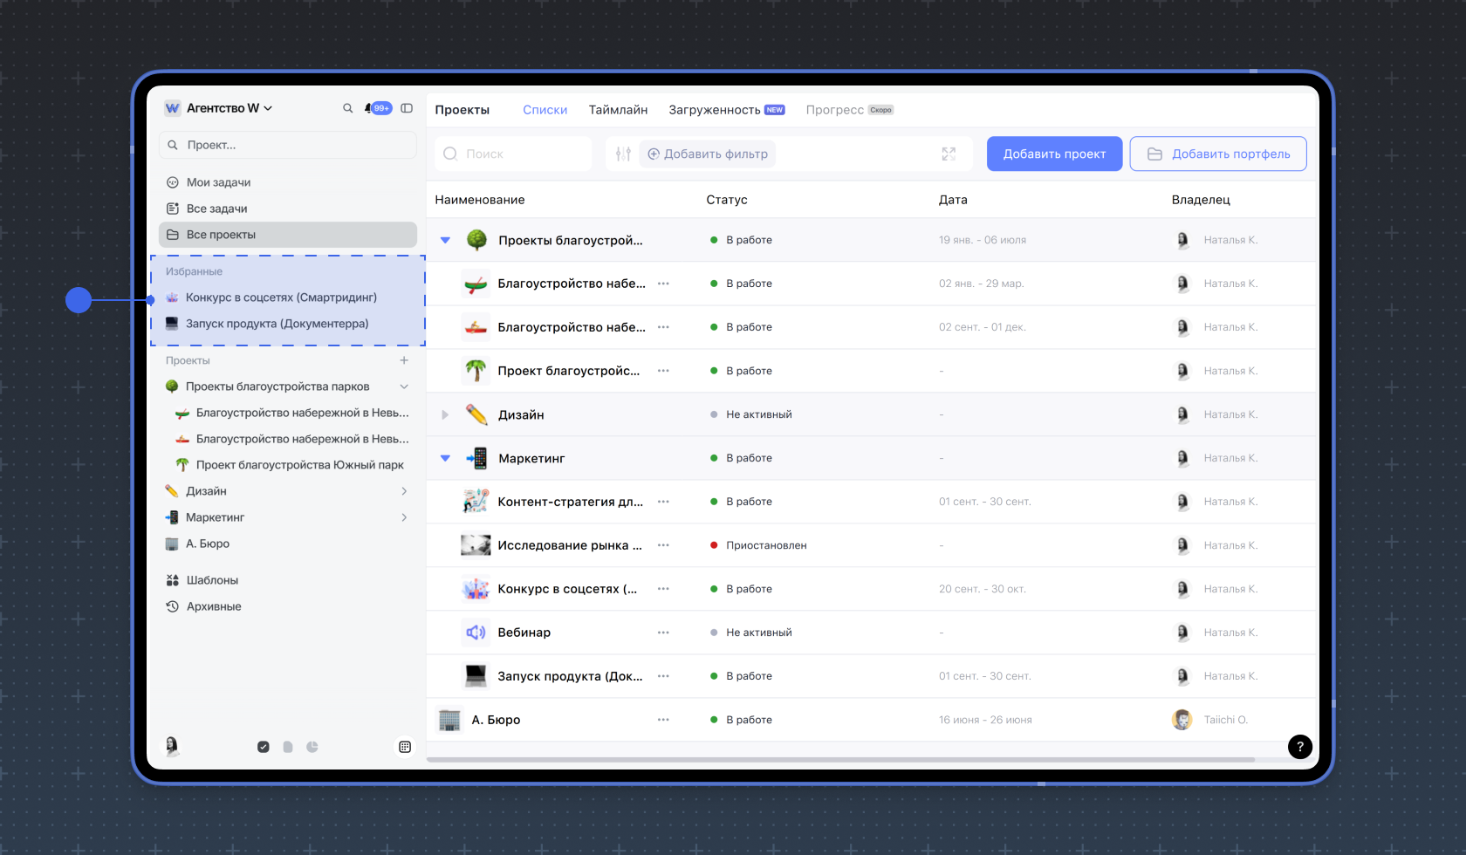Click the horizontal scrollbar below the table
Viewport: 1466px width, 855px height.
coord(839,760)
